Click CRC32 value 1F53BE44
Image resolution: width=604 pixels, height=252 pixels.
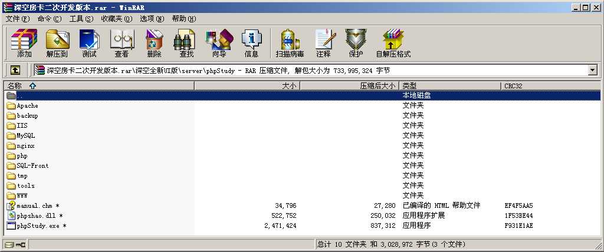pyautogui.click(x=518, y=216)
